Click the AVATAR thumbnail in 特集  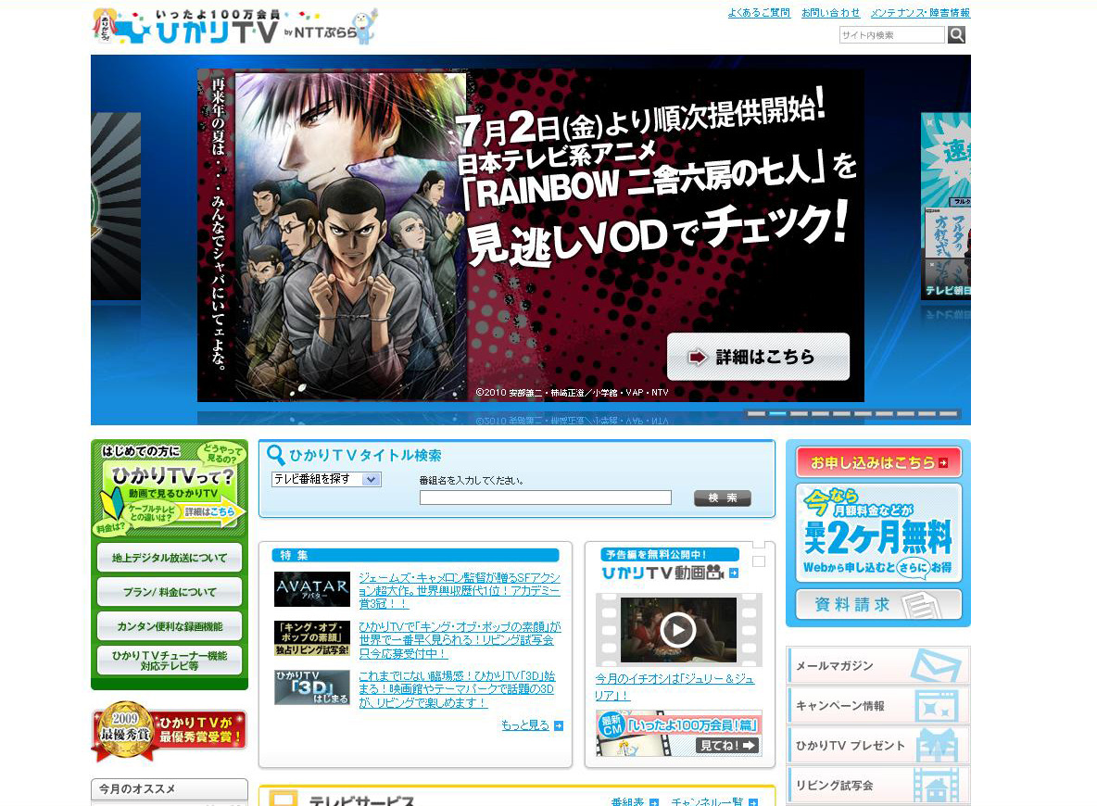coord(312,589)
